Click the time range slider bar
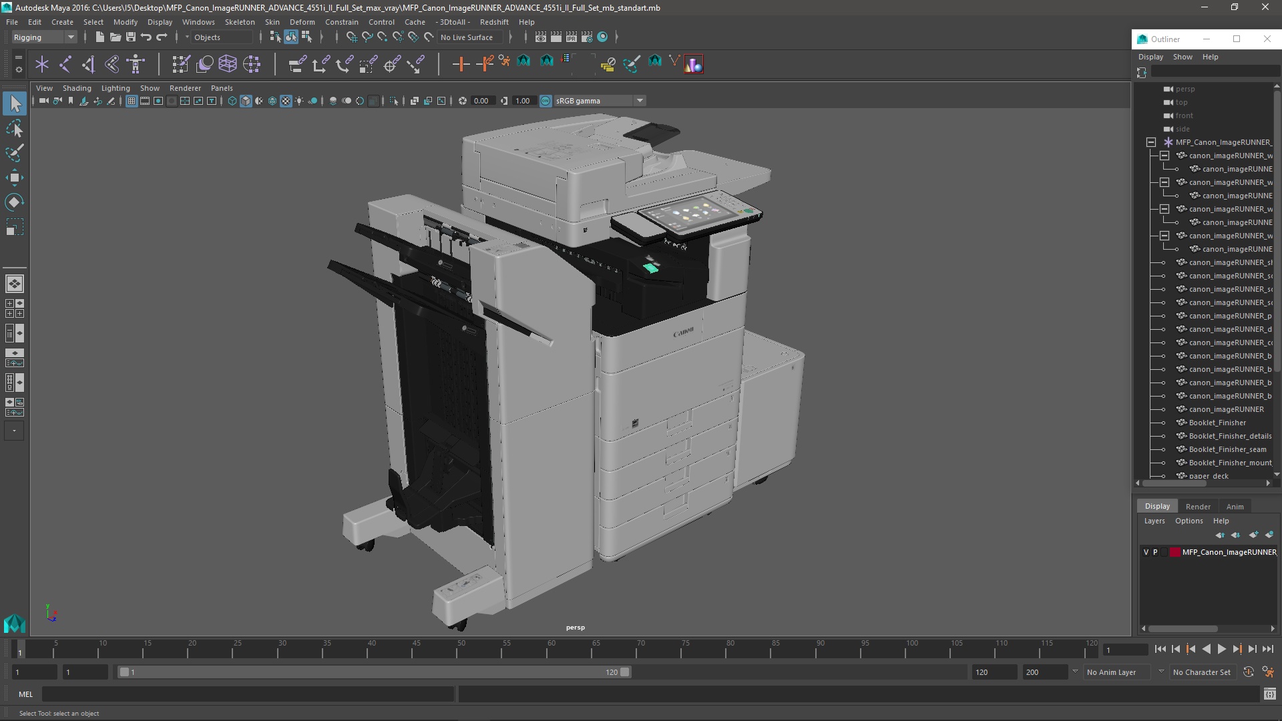1282x721 pixels. 374,672
